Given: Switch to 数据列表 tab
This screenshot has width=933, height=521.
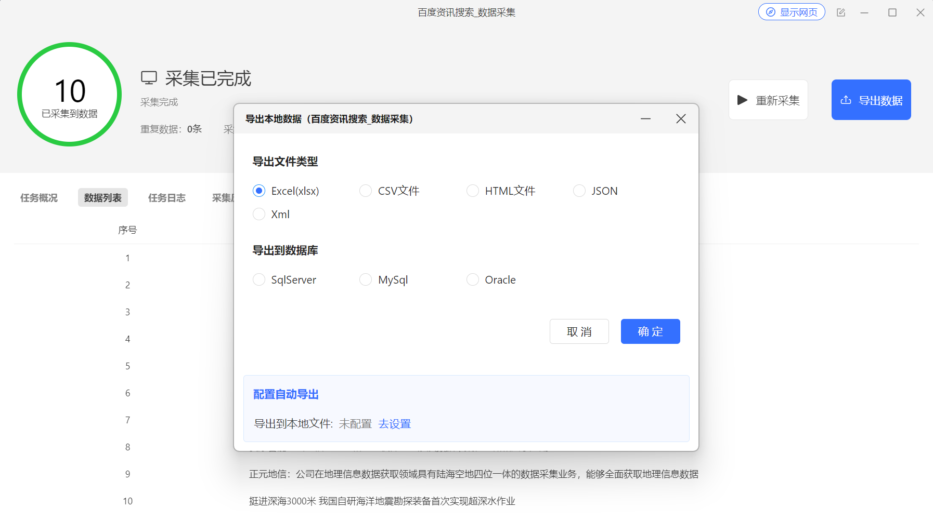Looking at the screenshot, I should [x=103, y=197].
